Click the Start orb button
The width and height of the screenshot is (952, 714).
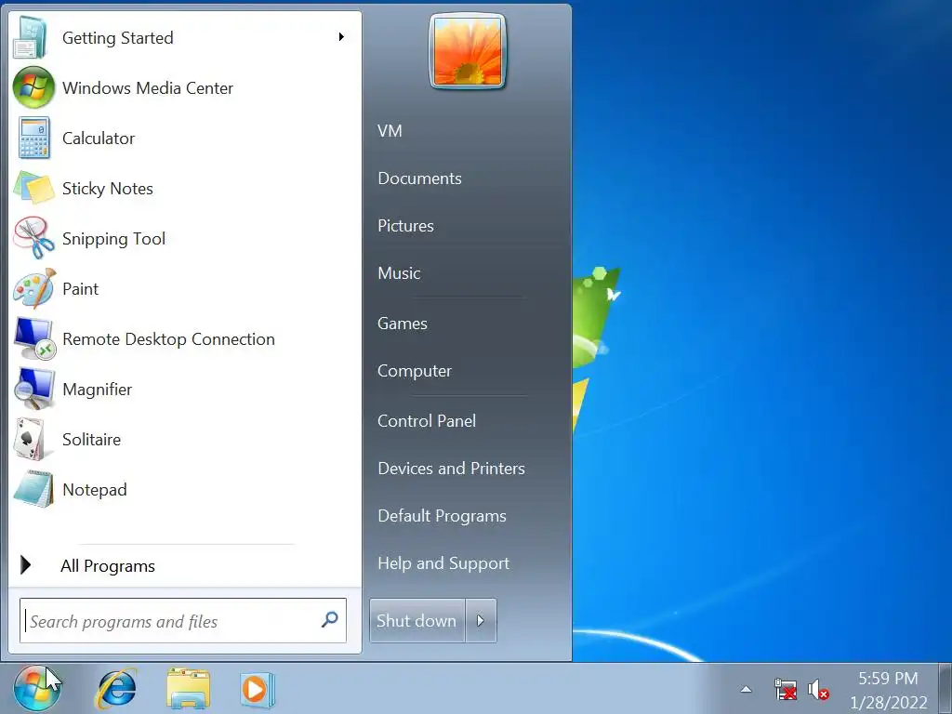pos(36,689)
